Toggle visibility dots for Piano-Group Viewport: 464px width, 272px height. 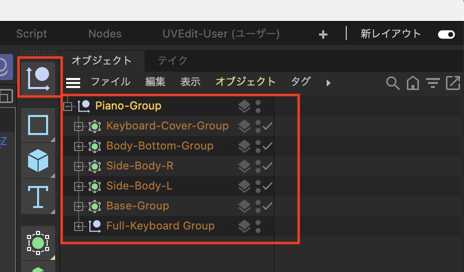point(258,106)
